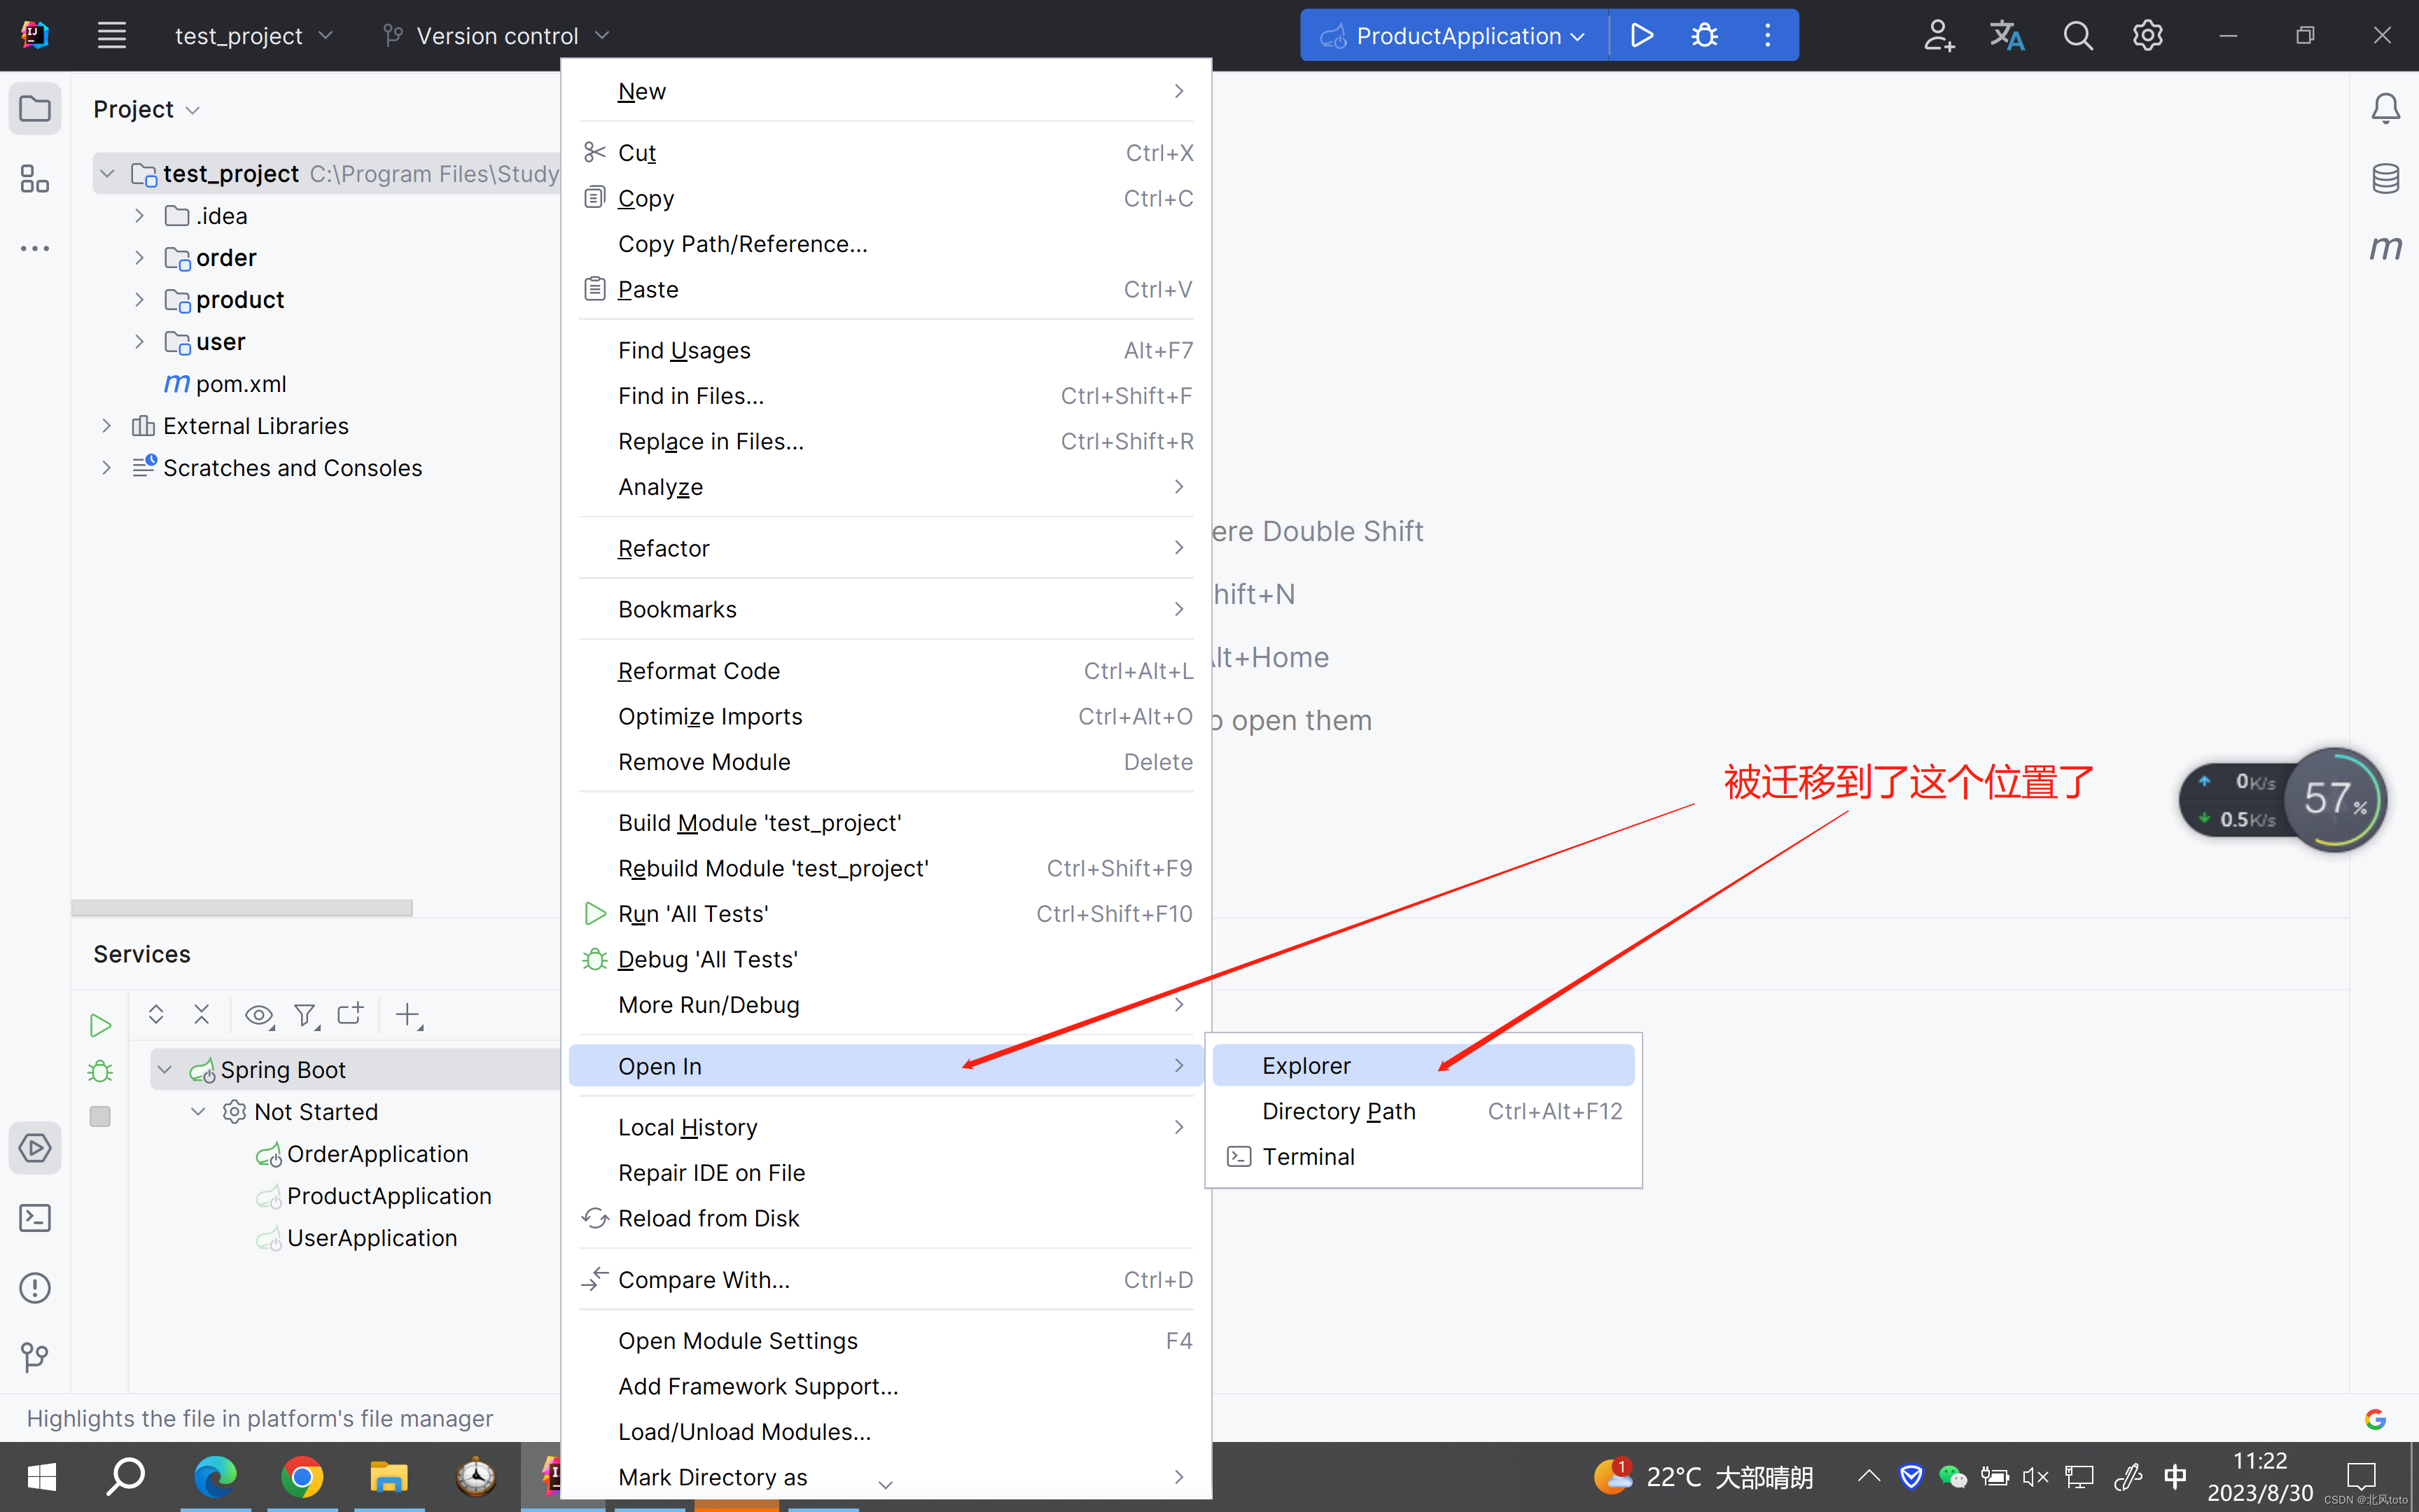The image size is (2419, 1512).
Task: Open IDE settings gear
Action: (x=2147, y=36)
